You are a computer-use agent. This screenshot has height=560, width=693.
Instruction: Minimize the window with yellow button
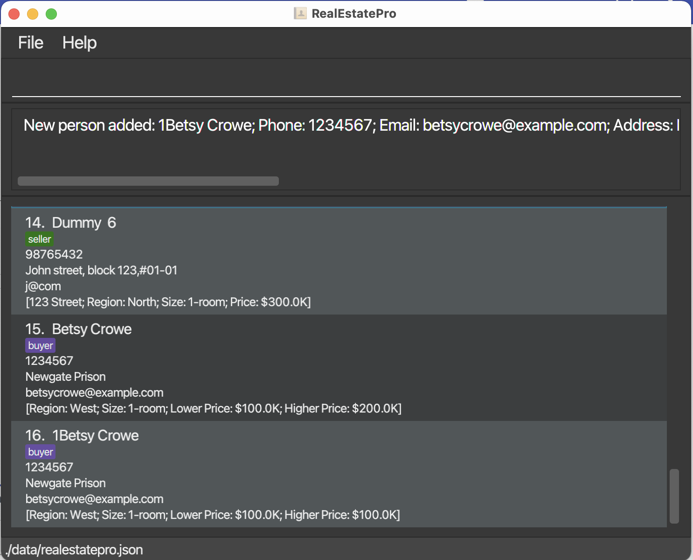[x=33, y=14]
